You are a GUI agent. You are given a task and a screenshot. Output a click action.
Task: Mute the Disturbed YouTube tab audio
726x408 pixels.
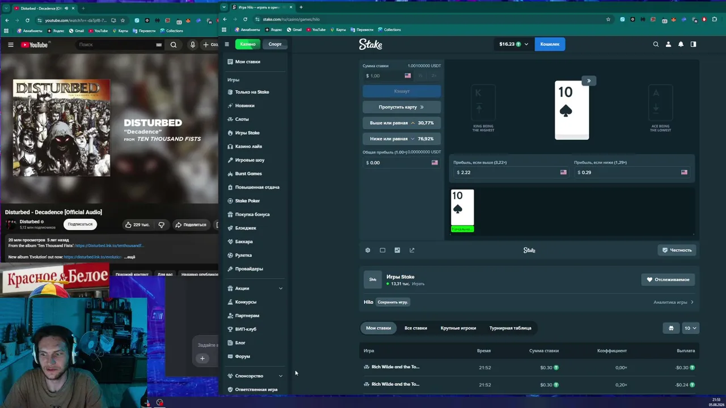pyautogui.click(x=66, y=8)
